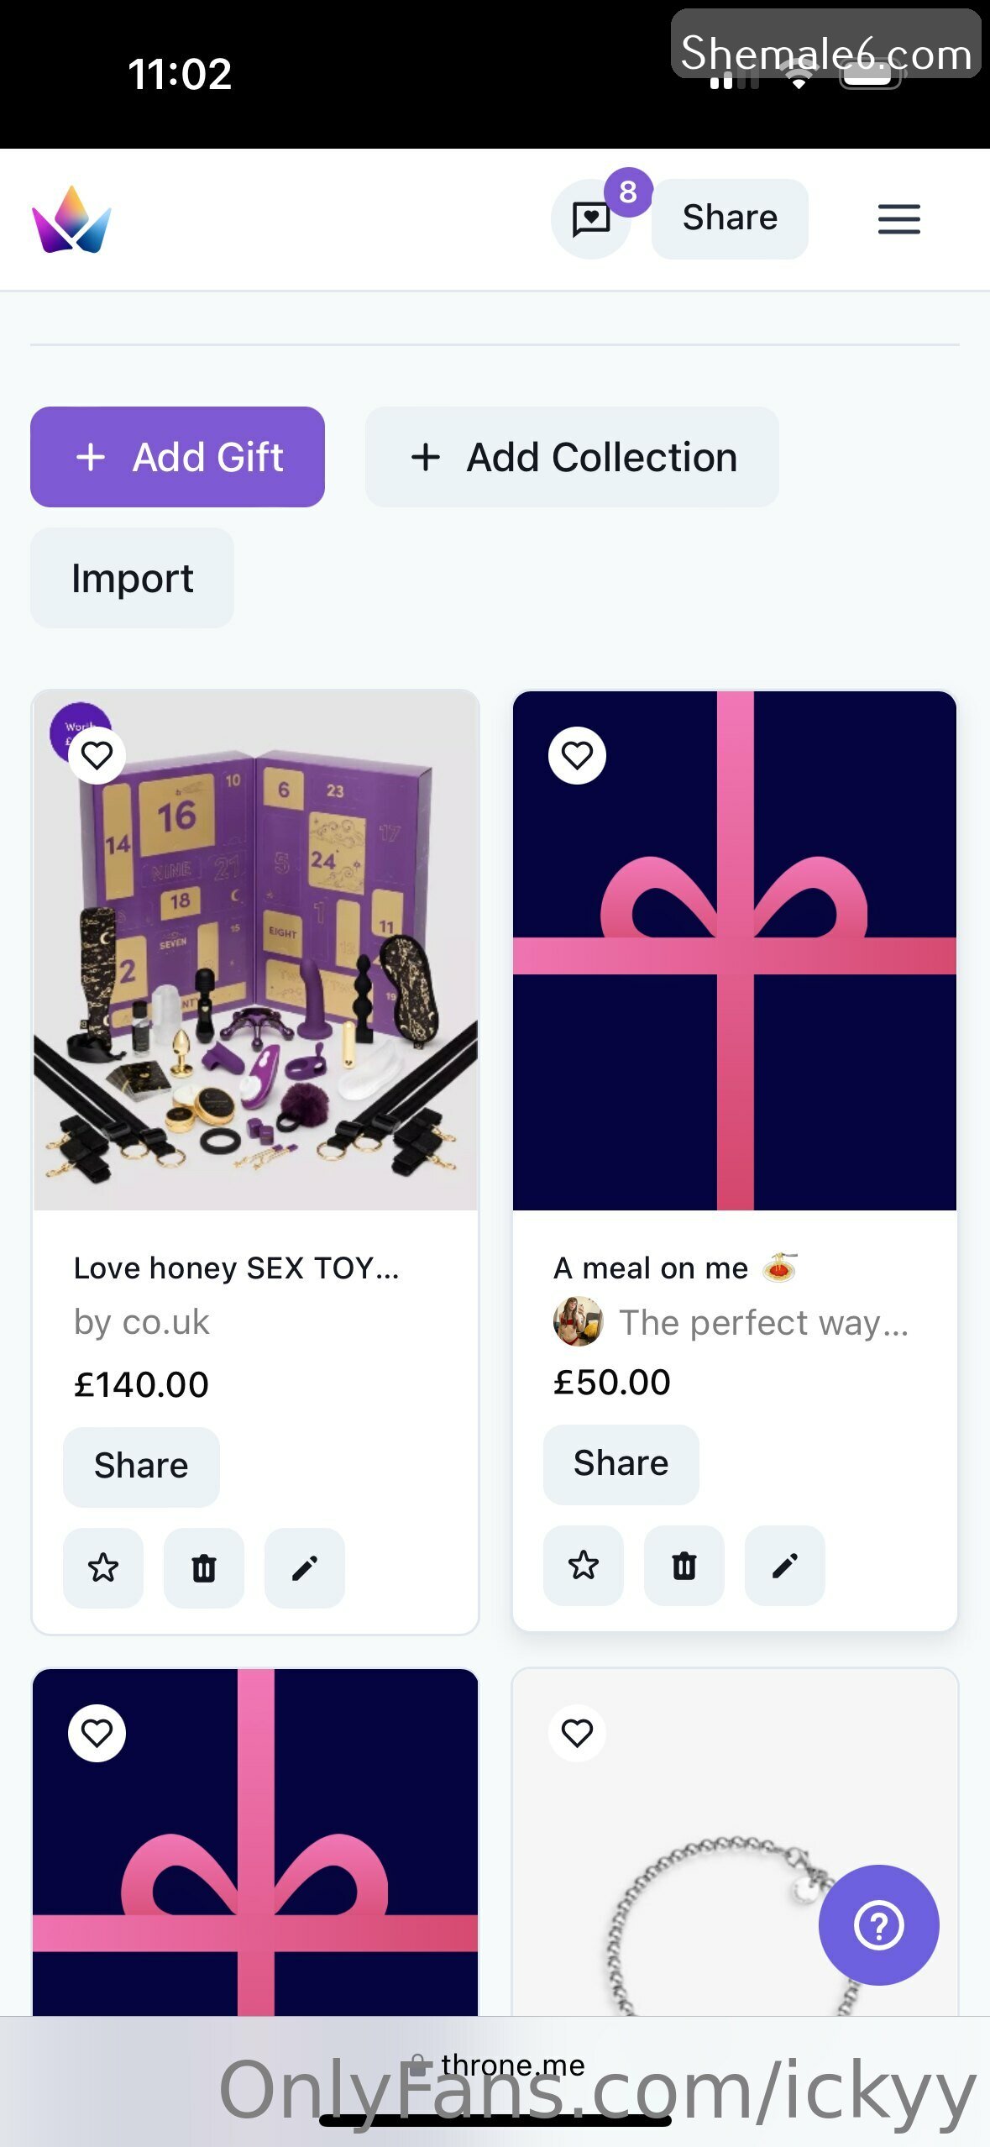This screenshot has width=990, height=2147.
Task: Tap the Import button
Action: (132, 578)
